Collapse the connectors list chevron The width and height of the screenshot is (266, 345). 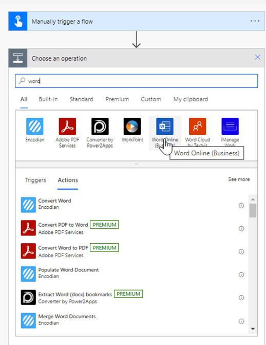[x=136, y=164]
